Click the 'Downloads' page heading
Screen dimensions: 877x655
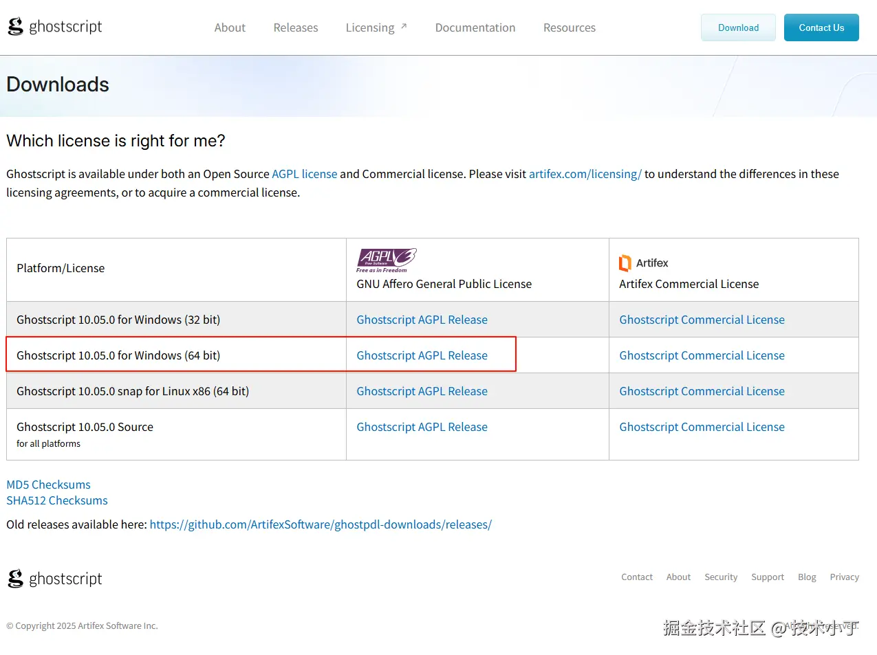pyautogui.click(x=58, y=85)
